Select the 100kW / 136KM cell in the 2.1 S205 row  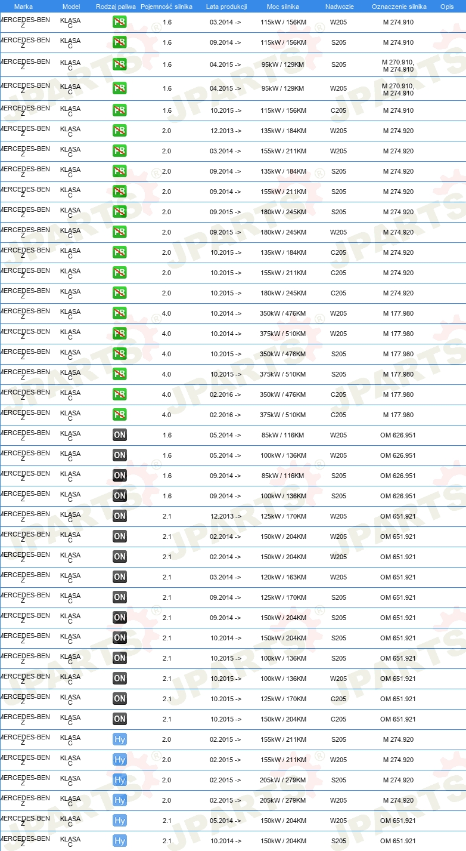283,658
